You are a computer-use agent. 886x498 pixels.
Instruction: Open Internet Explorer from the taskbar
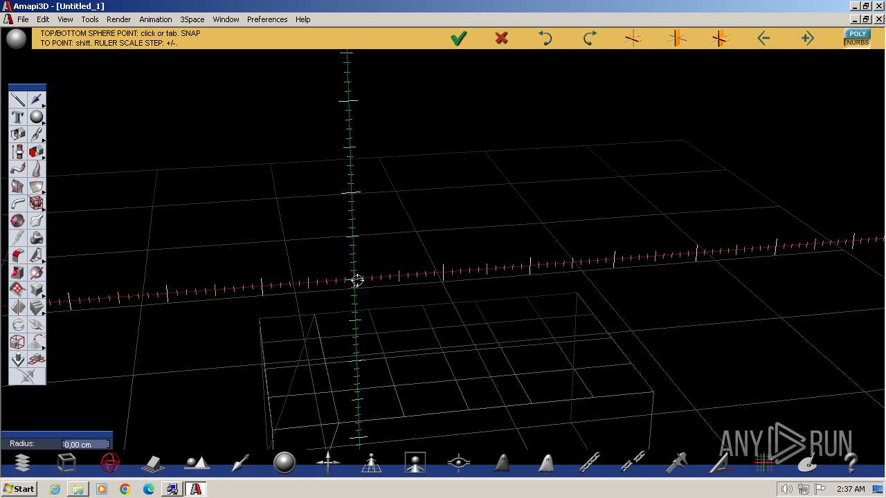(x=55, y=489)
